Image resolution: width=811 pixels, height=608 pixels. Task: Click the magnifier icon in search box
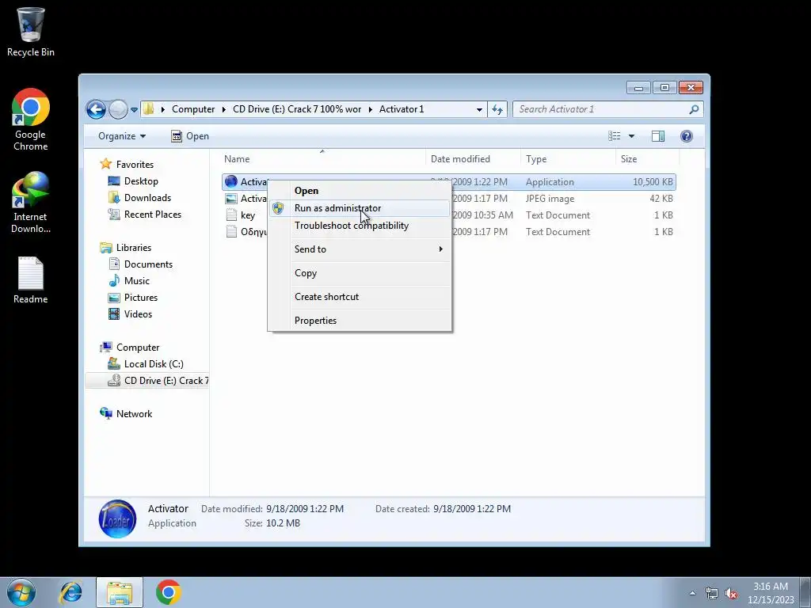pyautogui.click(x=694, y=109)
